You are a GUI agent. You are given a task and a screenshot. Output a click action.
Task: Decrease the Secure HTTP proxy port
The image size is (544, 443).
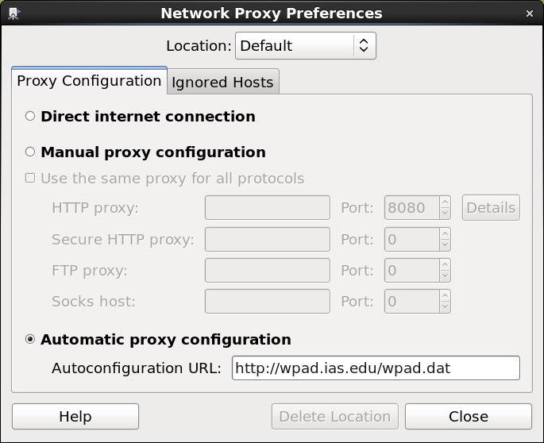445,245
